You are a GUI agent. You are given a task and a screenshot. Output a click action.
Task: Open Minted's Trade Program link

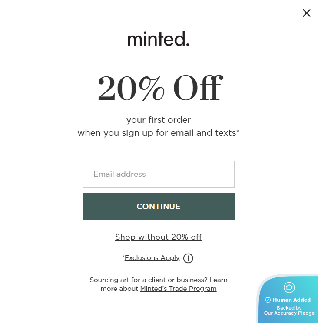pyautogui.click(x=178, y=289)
